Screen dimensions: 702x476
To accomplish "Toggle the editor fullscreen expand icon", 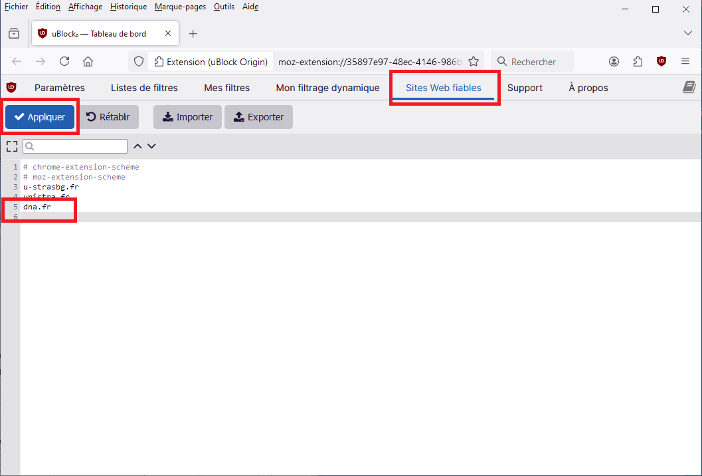I will (11, 146).
